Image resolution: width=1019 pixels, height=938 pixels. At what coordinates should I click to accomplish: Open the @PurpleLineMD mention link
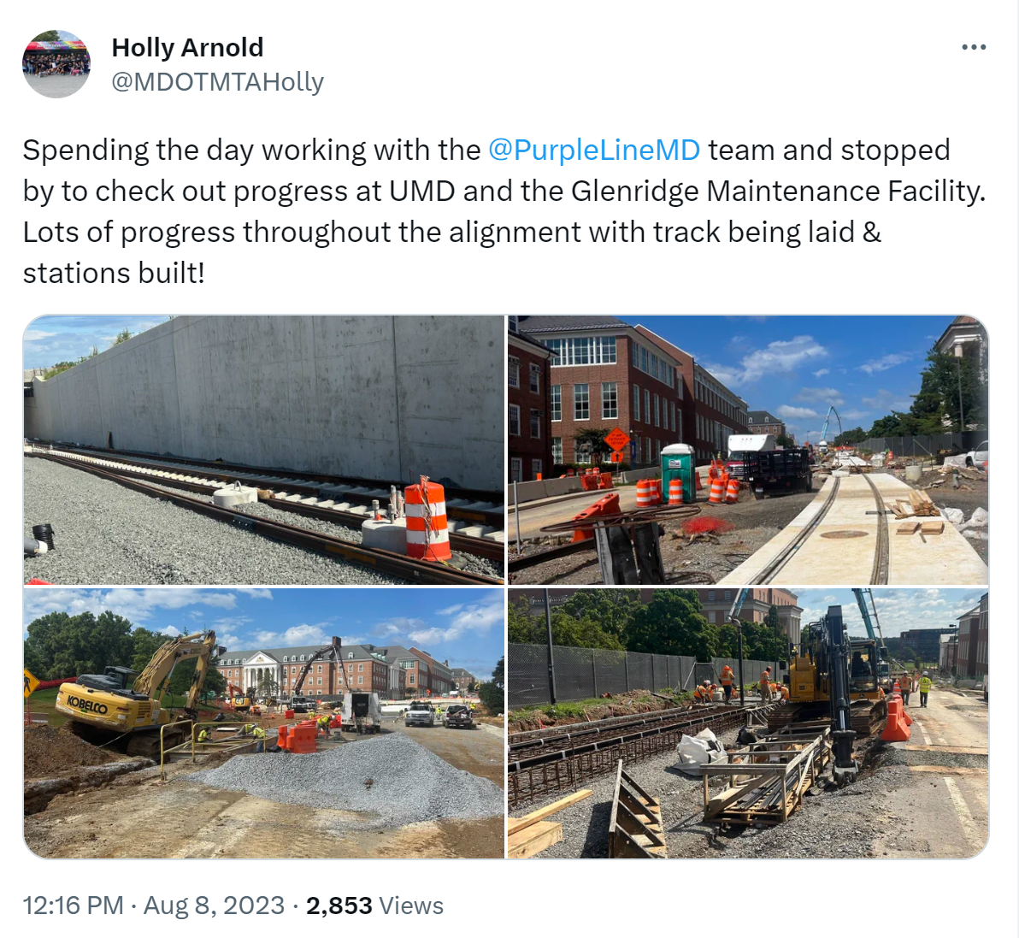[x=594, y=150]
